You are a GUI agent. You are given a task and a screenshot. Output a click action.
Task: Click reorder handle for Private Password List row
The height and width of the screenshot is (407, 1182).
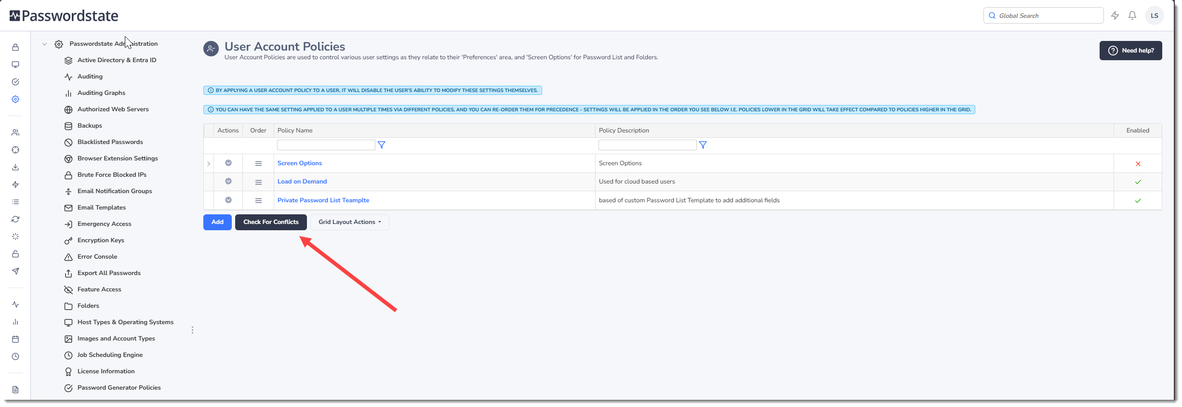pyautogui.click(x=258, y=200)
